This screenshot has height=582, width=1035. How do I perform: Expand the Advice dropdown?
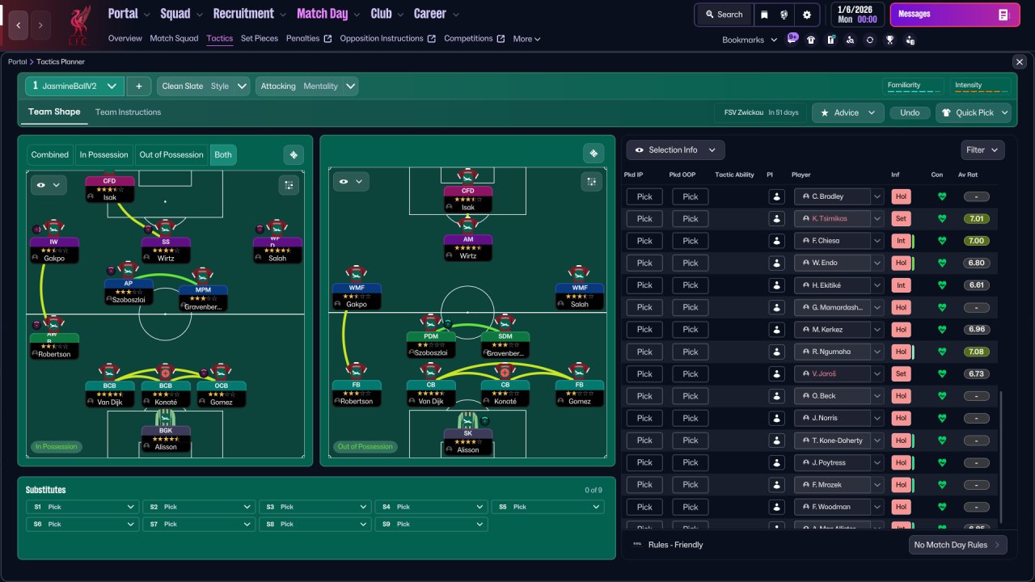(x=847, y=112)
